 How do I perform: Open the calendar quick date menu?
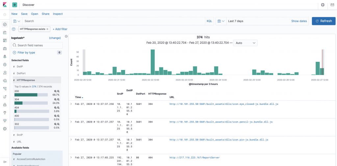[221, 21]
